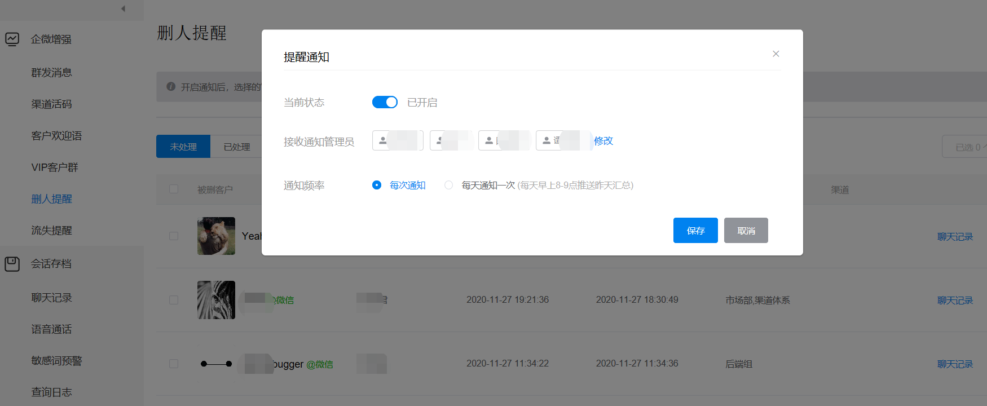Switch to the 已处理 tab
Viewport: 987px width, 406px height.
pyautogui.click(x=237, y=147)
